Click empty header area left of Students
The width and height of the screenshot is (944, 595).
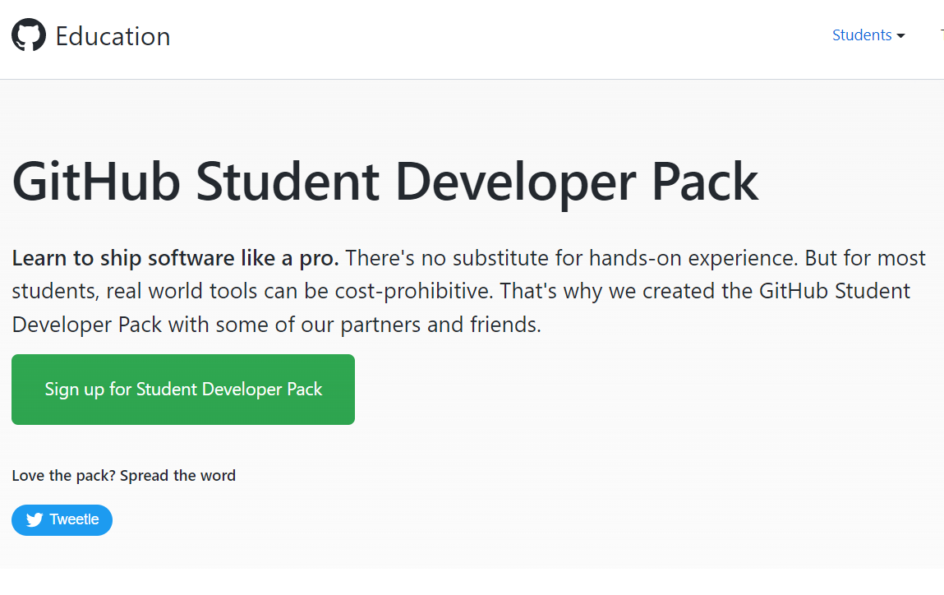[493, 36]
